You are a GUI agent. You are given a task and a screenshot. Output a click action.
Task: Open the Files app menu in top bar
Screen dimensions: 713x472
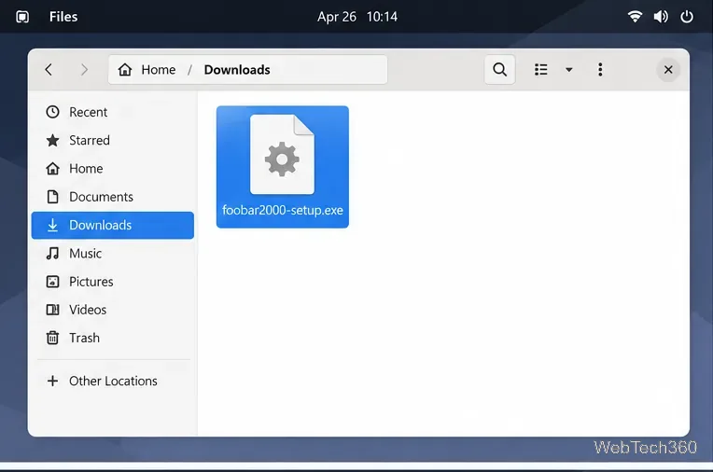point(63,17)
